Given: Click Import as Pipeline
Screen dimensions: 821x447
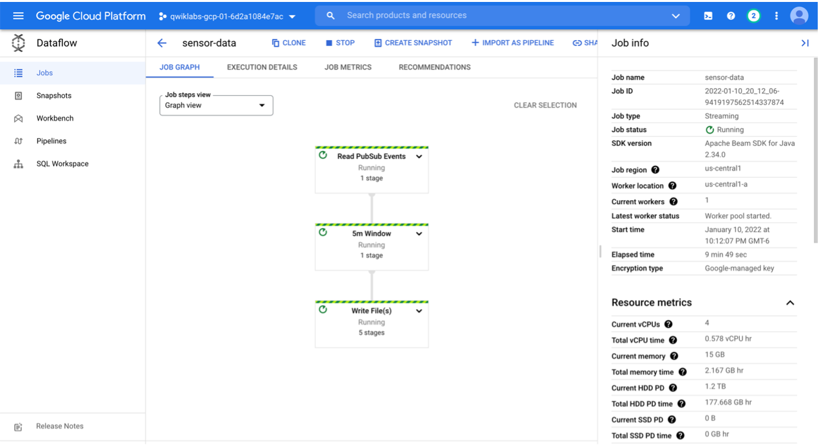Looking at the screenshot, I should point(513,43).
